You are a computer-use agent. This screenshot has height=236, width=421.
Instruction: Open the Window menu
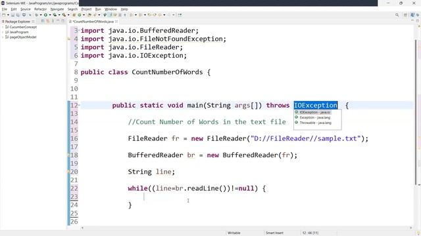(x=111, y=9)
